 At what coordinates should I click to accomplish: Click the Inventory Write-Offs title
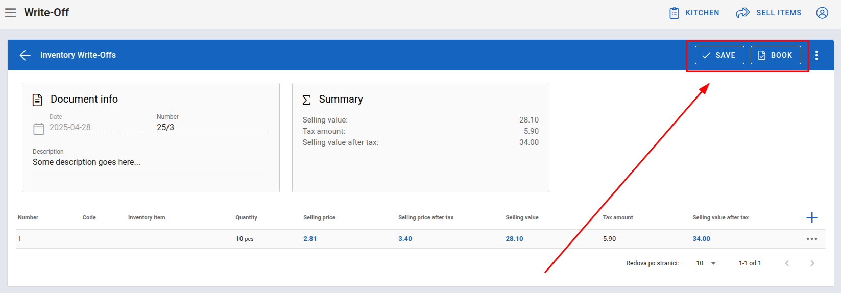pyautogui.click(x=78, y=55)
